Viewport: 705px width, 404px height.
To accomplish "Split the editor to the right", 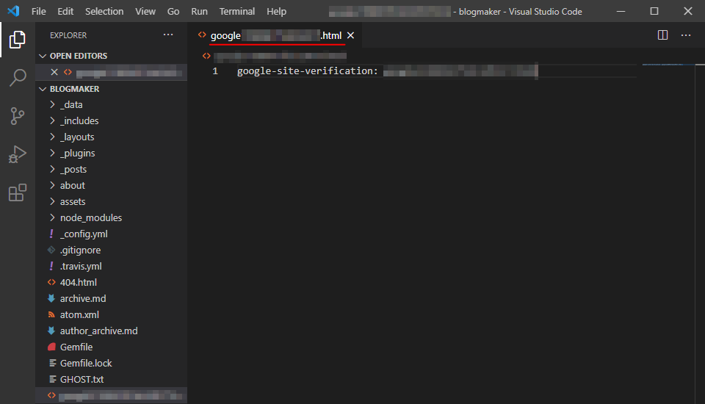I will (x=662, y=35).
